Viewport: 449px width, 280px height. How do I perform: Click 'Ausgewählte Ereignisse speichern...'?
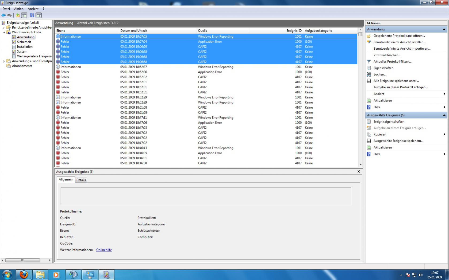[398, 141]
